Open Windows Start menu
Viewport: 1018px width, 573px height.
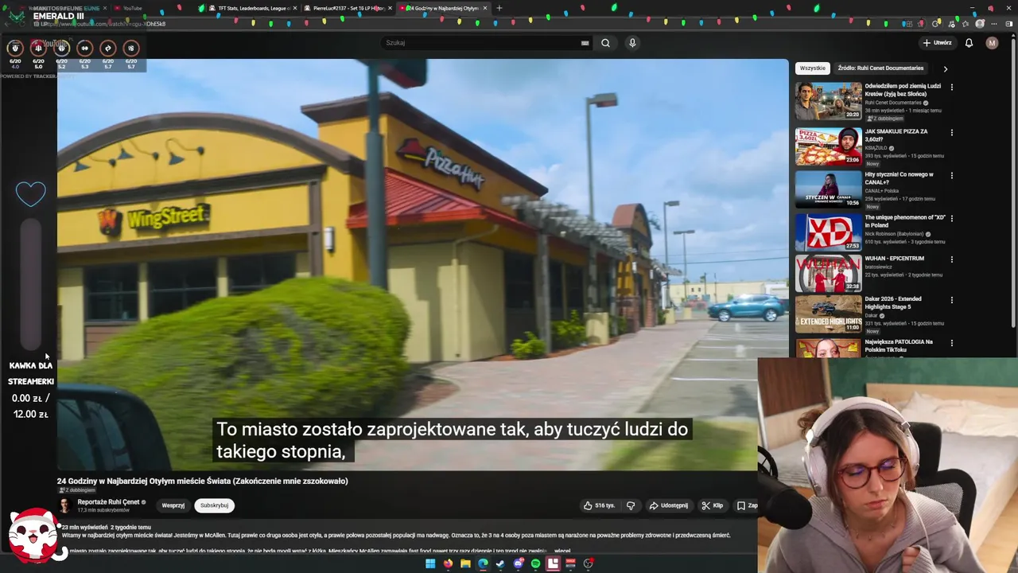pyautogui.click(x=430, y=563)
